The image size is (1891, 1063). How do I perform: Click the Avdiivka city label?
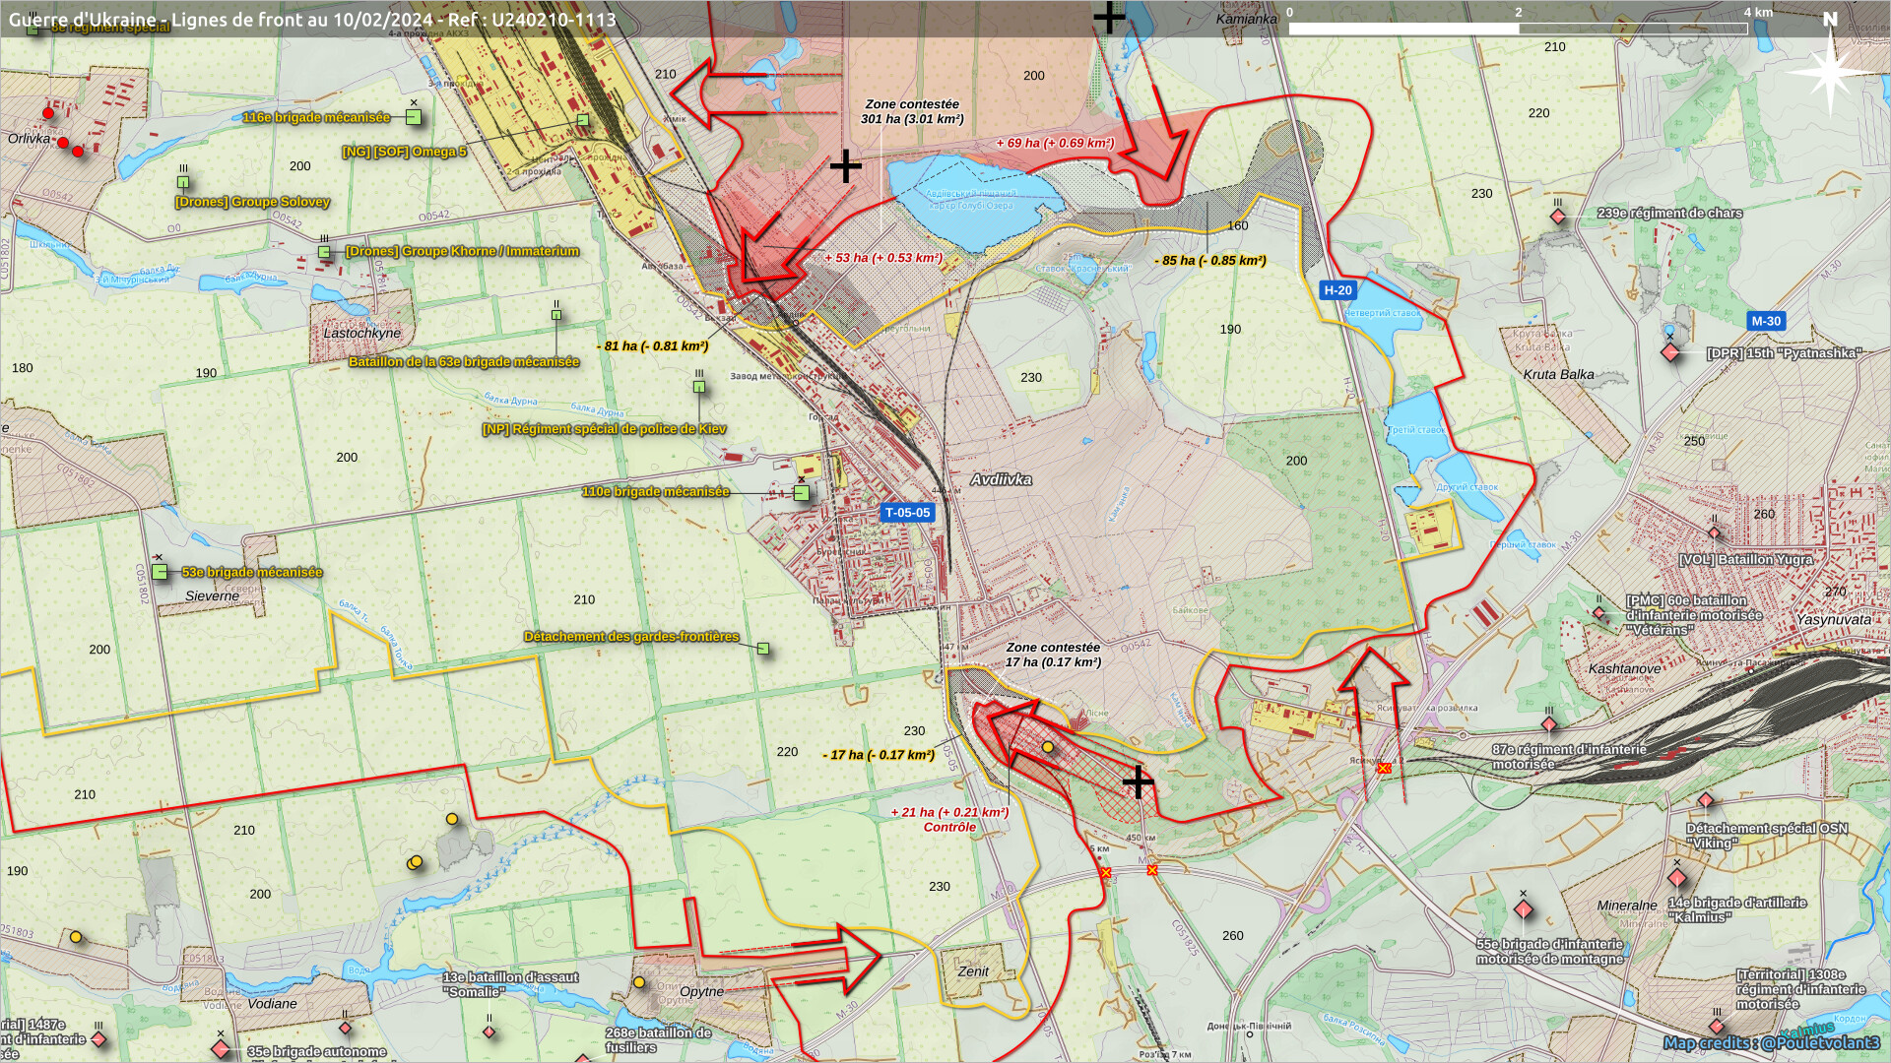tap(1001, 479)
